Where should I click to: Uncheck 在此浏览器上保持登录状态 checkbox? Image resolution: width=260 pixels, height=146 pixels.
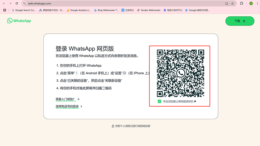(159, 101)
